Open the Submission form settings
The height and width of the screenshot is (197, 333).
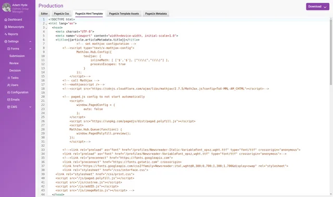(17, 56)
